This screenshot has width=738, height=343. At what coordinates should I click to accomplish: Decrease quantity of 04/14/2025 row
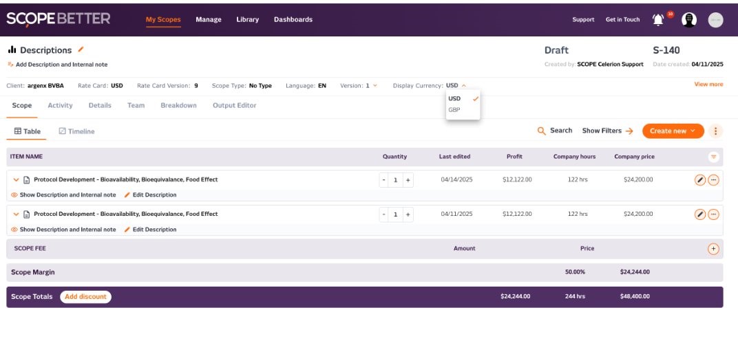point(384,180)
